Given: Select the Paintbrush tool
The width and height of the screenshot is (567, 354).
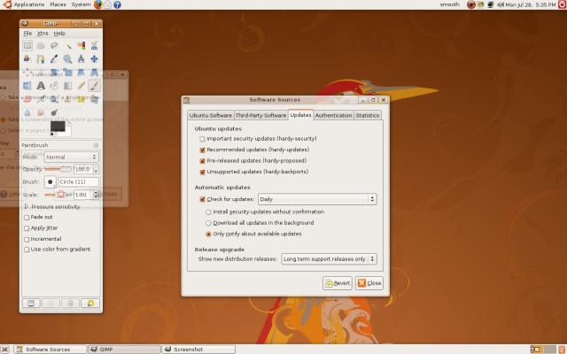Looking at the screenshot, I should pyautogui.click(x=95, y=86).
